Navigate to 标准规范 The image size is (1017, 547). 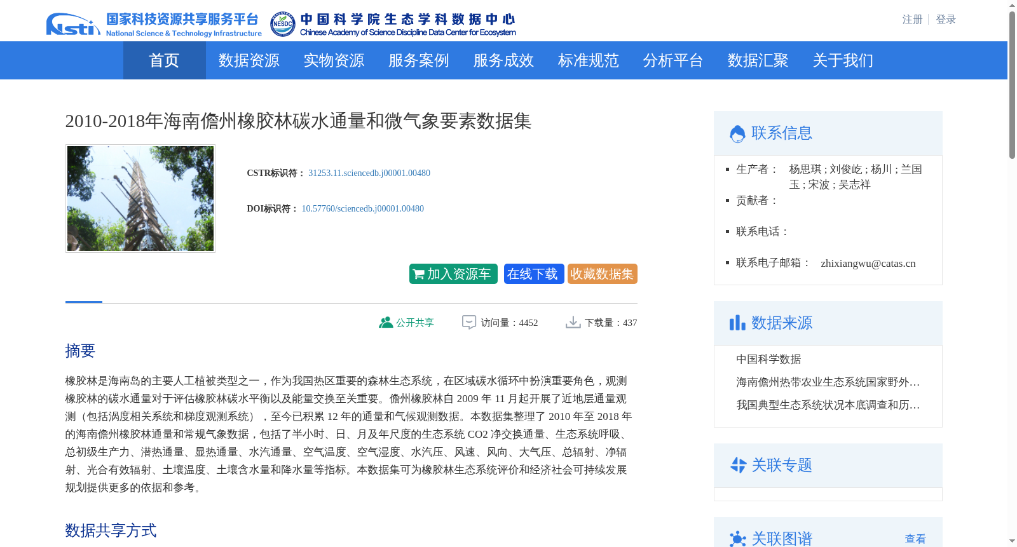(x=589, y=60)
